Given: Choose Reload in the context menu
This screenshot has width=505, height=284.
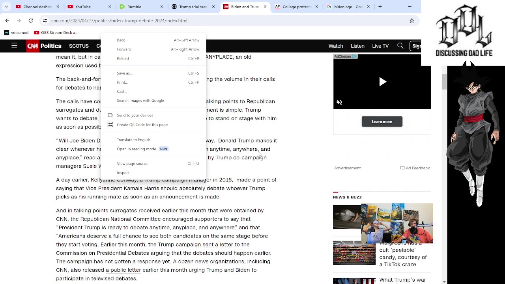Looking at the screenshot, I should coord(153,58).
